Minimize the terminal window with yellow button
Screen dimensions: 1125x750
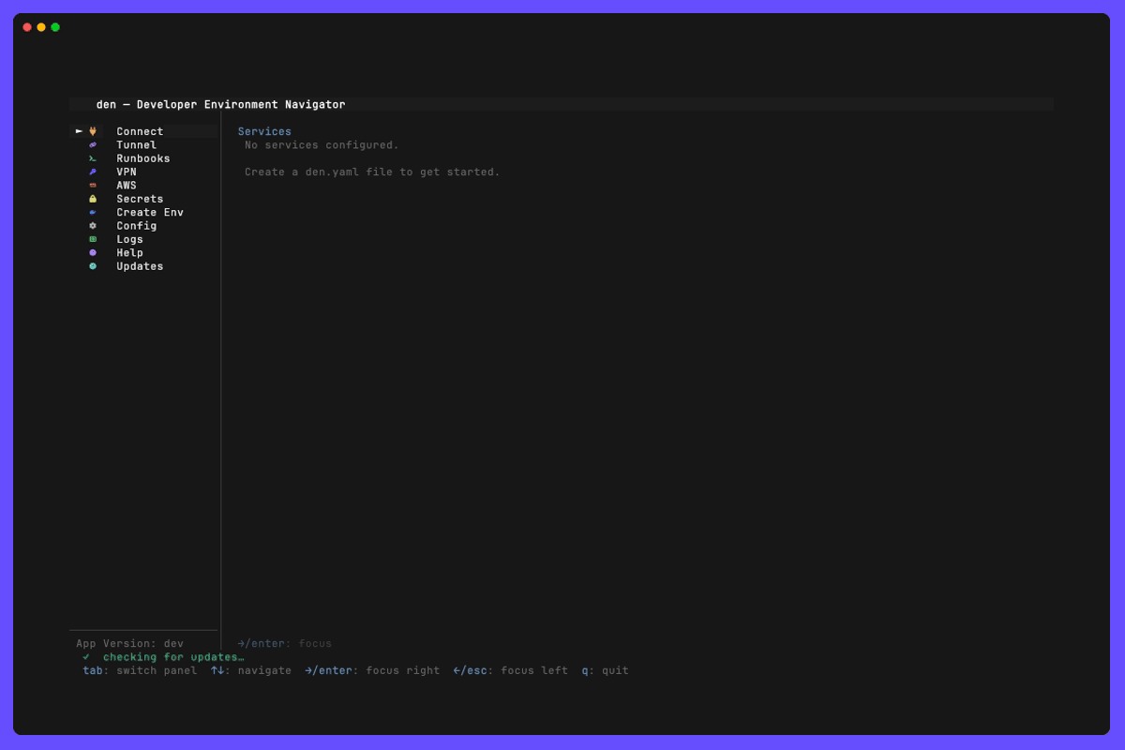point(41,27)
